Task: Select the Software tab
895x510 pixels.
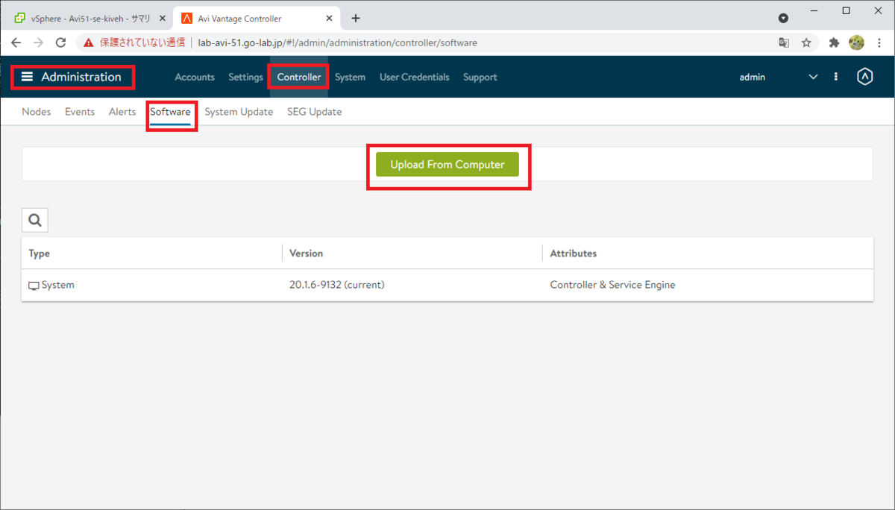Action: (170, 112)
